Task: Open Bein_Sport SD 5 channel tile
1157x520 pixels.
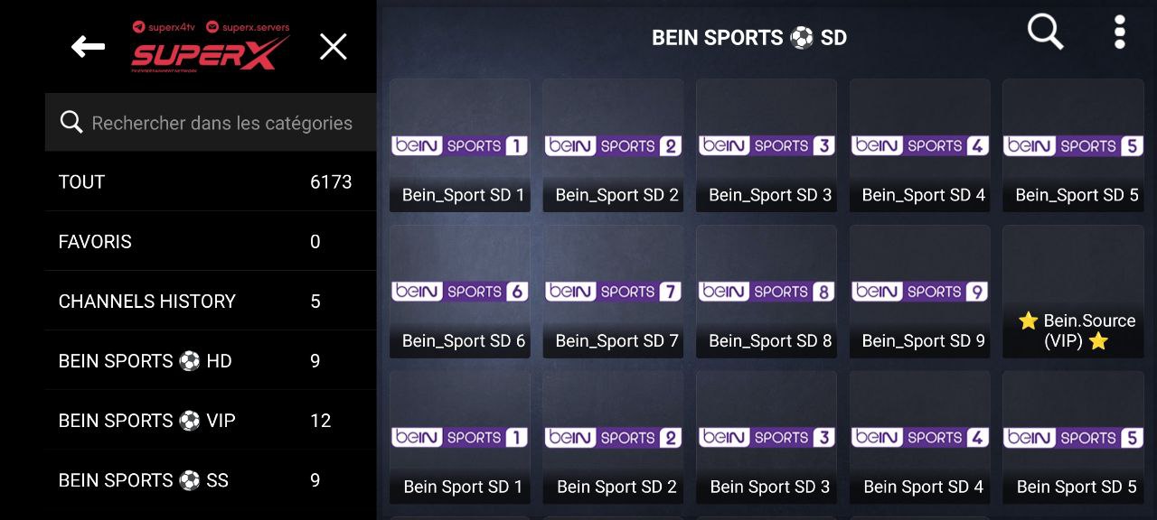Action: tap(1073, 145)
